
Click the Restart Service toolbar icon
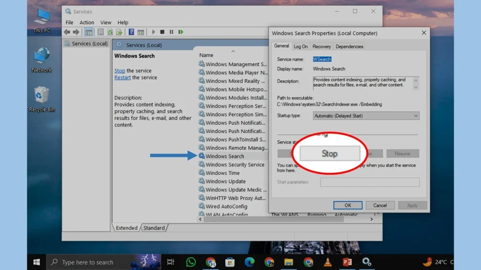[181, 32]
